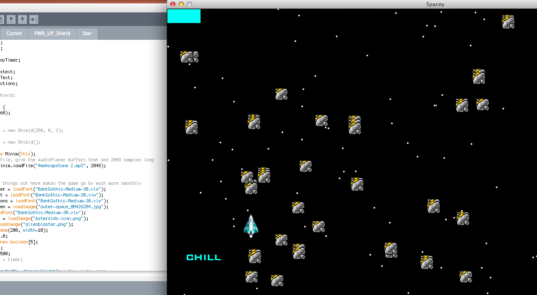Click the Open sketch up-arrow icon
Screen dimensions: 537x295
(x=11, y=19)
